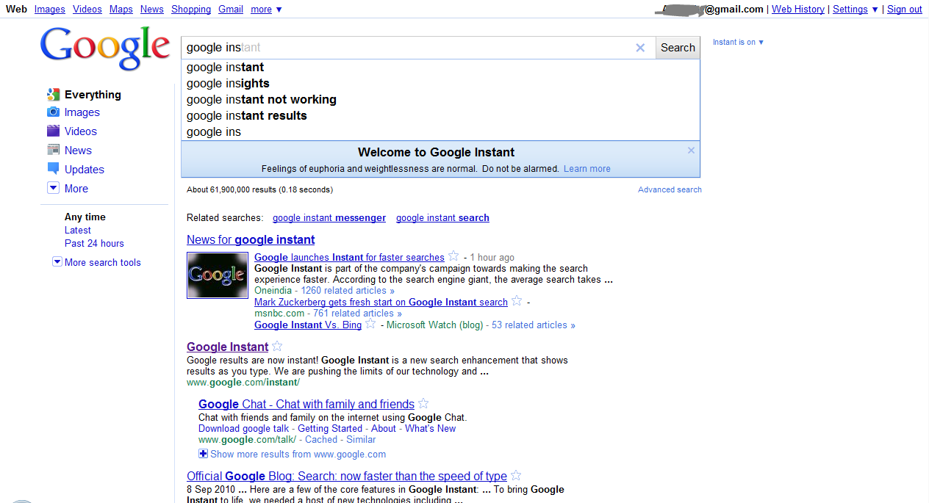Select 'google insights' suggestion
Screen dimensions: 929x503
pos(441,84)
